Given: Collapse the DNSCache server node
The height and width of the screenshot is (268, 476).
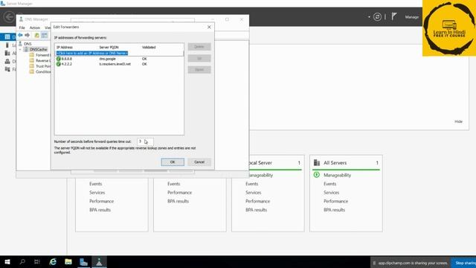Looking at the screenshot, I should pyautogui.click(x=20, y=49).
